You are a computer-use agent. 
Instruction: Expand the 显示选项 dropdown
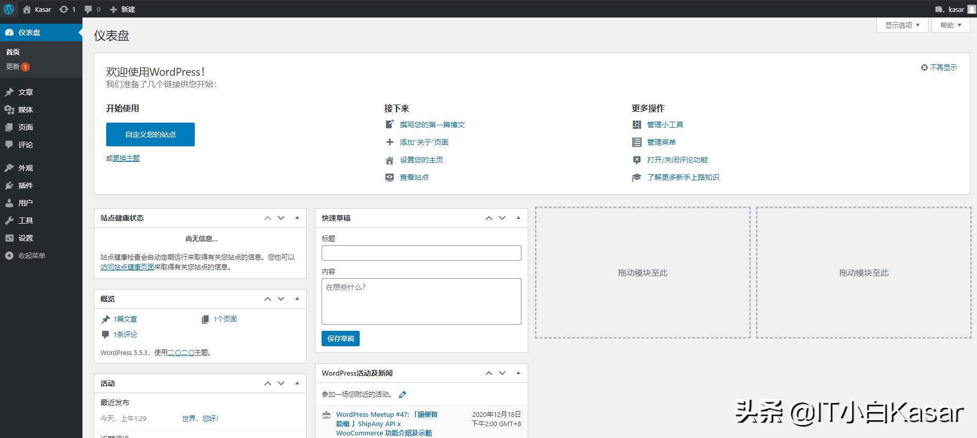pos(902,25)
